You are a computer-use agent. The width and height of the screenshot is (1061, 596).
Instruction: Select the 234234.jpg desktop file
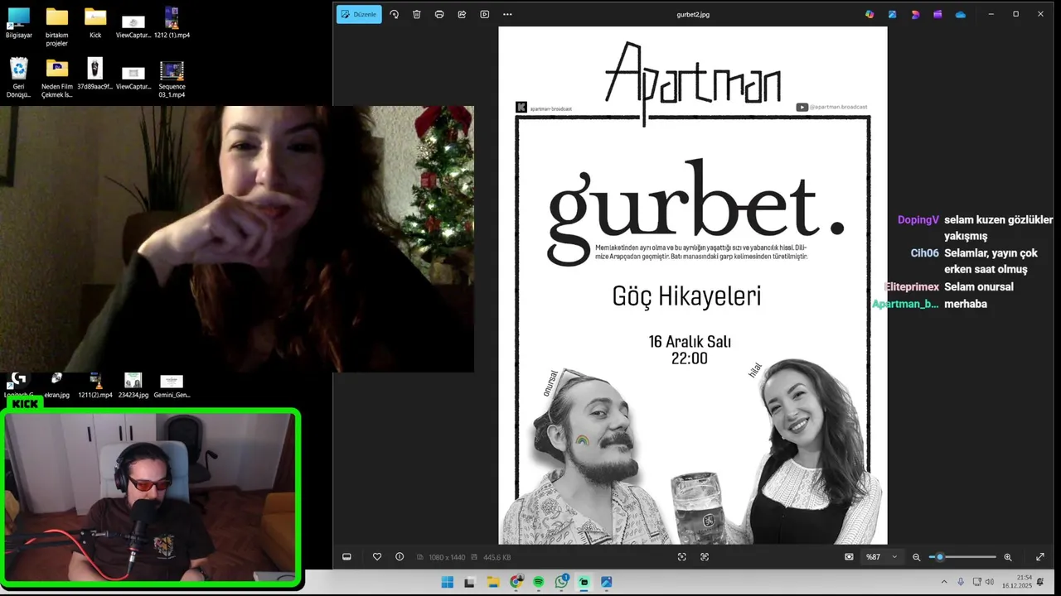[133, 386]
